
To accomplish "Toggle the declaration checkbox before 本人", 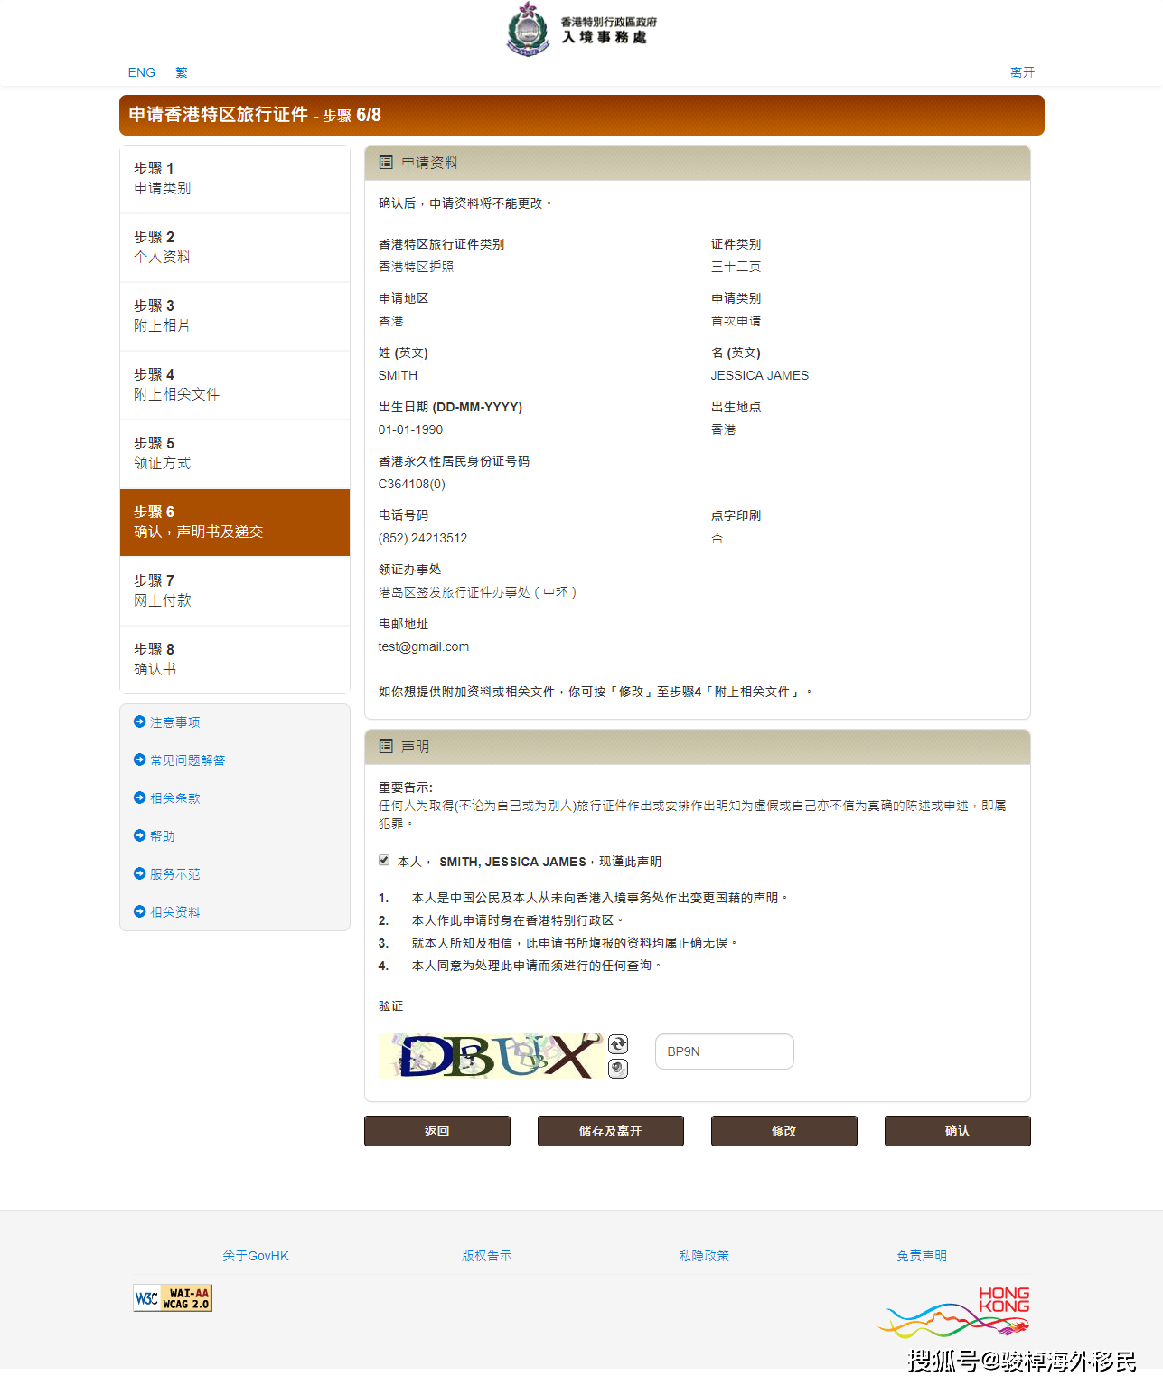I will pos(384,860).
